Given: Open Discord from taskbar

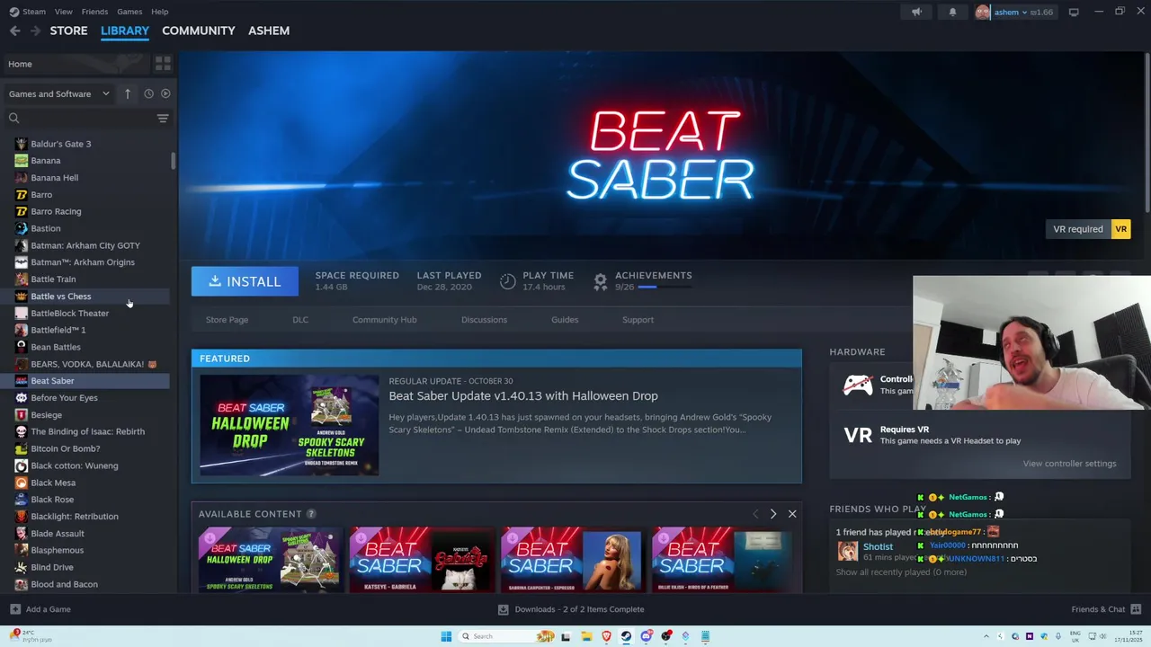Looking at the screenshot, I should (647, 636).
